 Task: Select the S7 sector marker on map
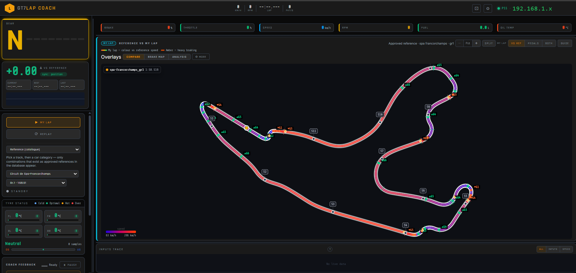click(x=382, y=151)
